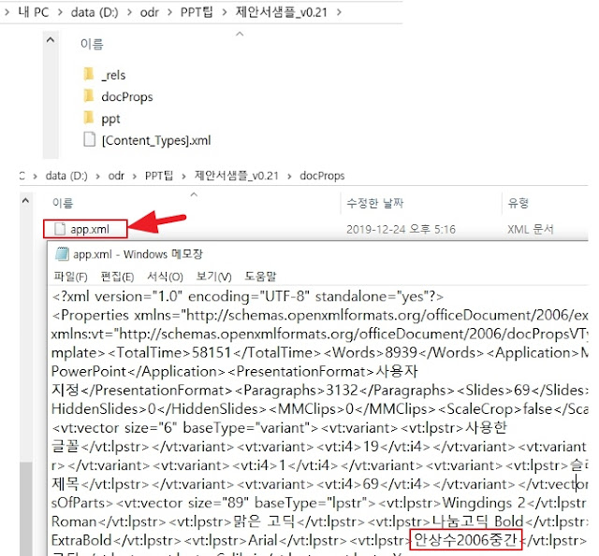Click odr in the top breadcrumb
Image resolution: width=599 pixels, height=556 pixels.
(x=150, y=12)
